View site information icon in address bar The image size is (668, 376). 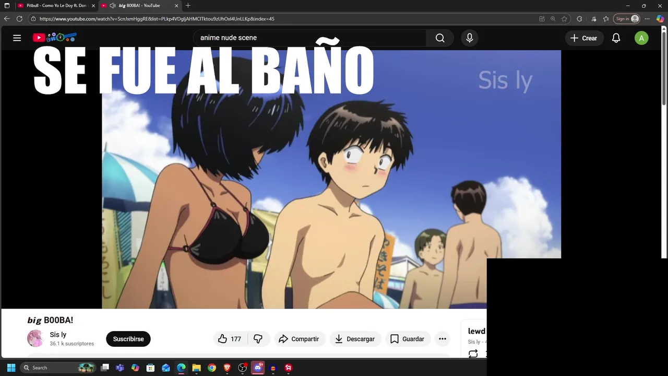(x=33, y=19)
